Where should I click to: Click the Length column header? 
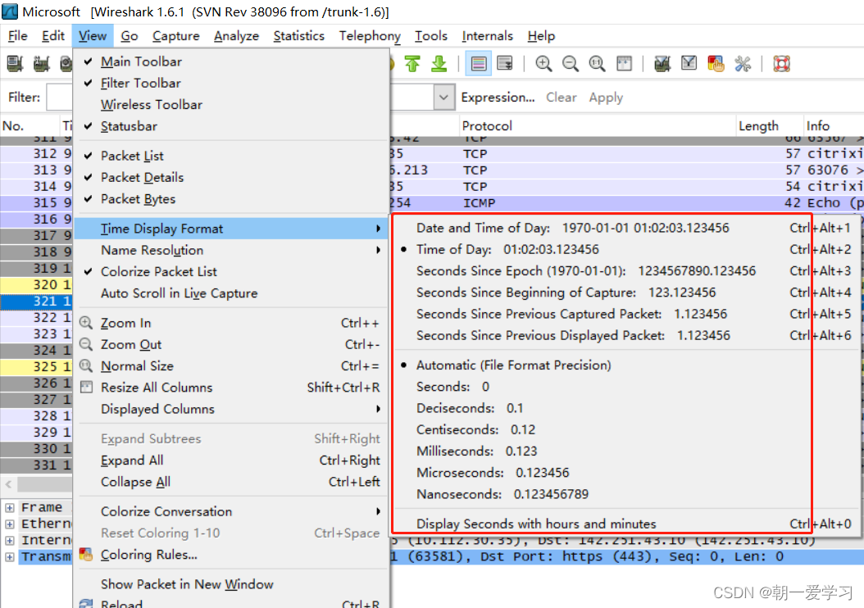point(769,125)
